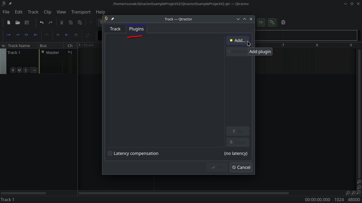
Task: Open the Edit menu
Action: [x=19, y=12]
